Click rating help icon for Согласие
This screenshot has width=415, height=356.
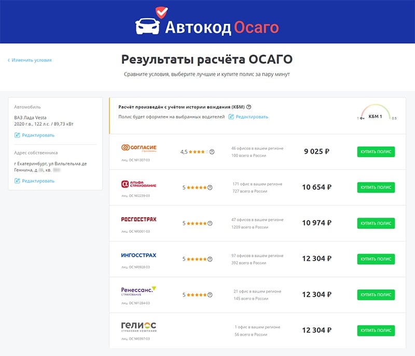(212, 152)
